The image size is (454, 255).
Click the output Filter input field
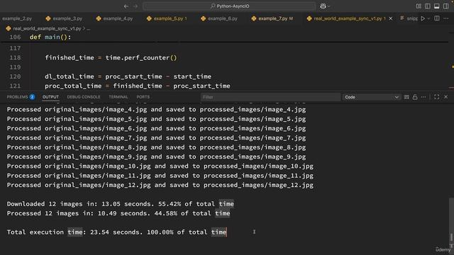click(270, 97)
